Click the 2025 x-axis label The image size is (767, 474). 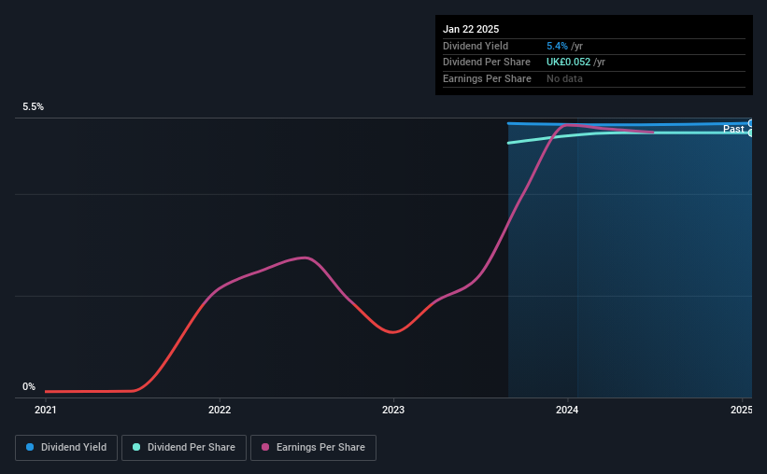(x=742, y=410)
